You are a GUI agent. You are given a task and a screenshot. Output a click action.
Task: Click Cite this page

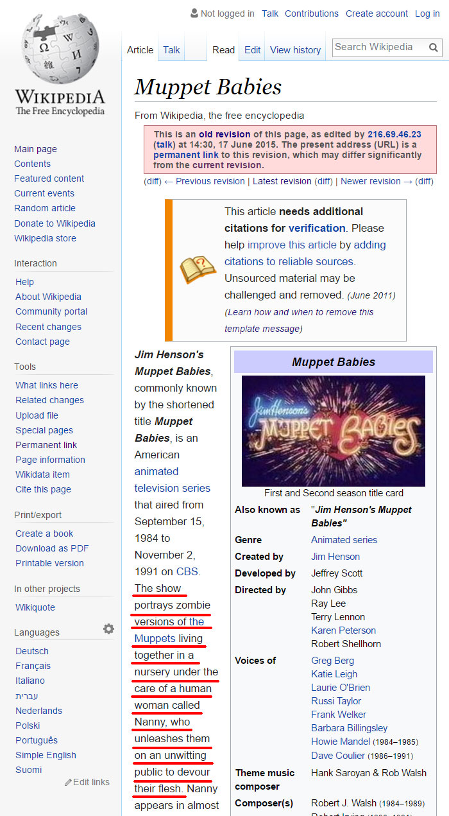[42, 489]
